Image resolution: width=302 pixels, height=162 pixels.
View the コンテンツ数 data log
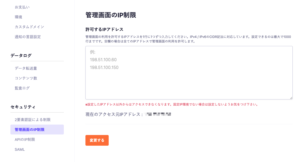coord(26,78)
